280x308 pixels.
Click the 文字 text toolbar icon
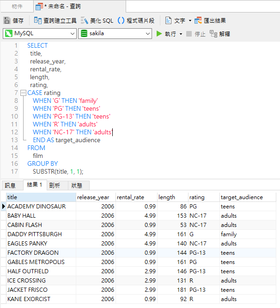[x=168, y=20]
